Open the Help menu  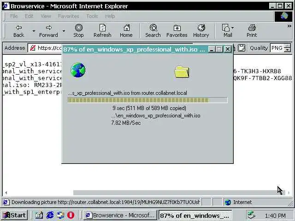pos(110,17)
